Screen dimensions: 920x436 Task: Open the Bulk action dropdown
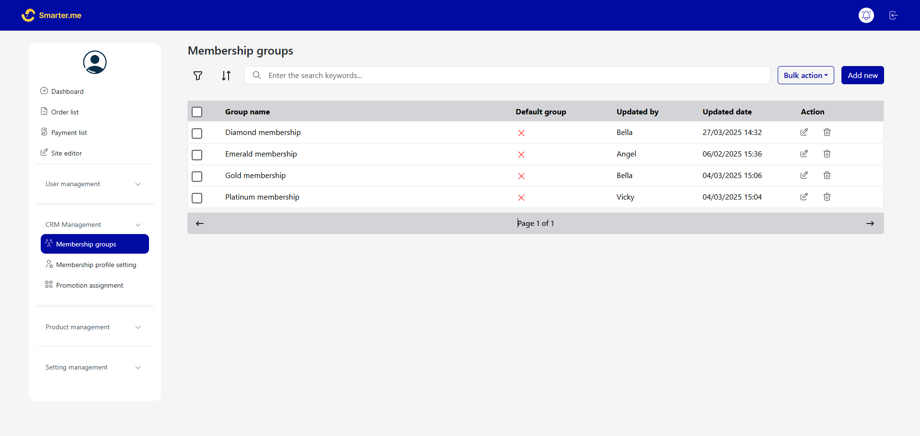pyautogui.click(x=805, y=75)
